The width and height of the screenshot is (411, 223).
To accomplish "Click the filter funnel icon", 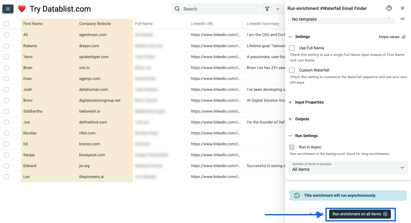I will tap(267, 9).
